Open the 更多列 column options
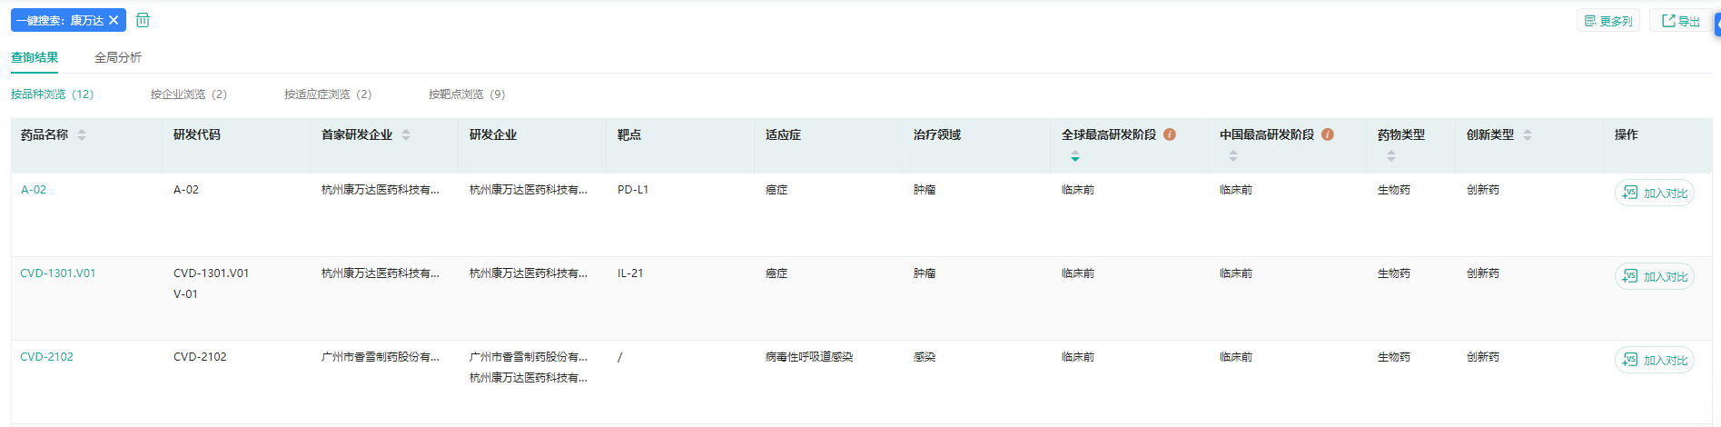 pos(1608,21)
